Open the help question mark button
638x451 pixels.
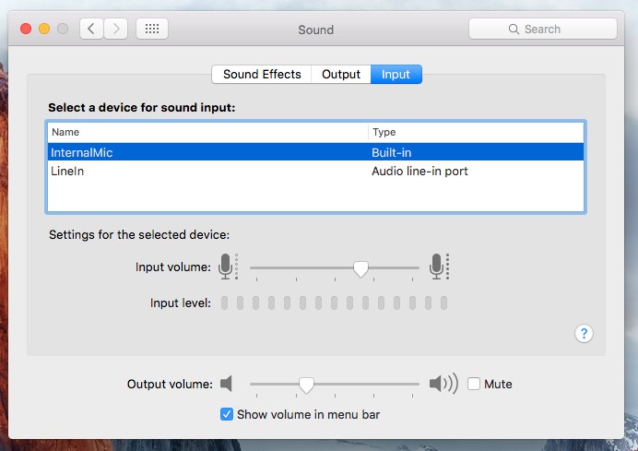click(584, 334)
